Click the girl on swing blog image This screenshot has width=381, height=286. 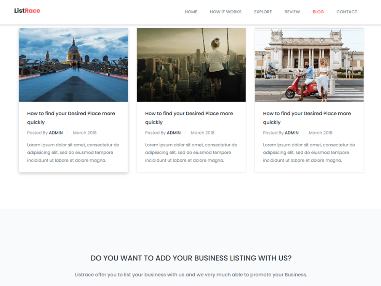click(191, 64)
